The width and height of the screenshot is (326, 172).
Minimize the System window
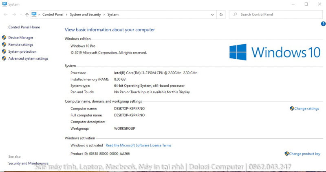293,4
